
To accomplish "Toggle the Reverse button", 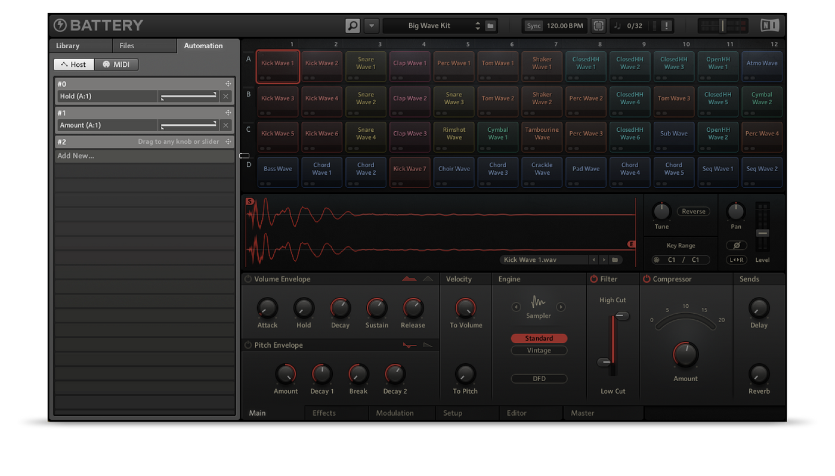I will [693, 211].
